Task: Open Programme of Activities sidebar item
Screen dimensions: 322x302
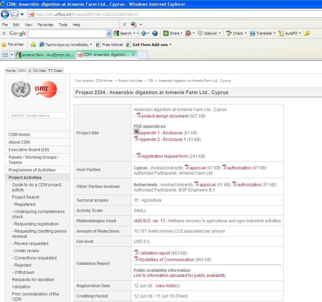Action: coord(32,170)
